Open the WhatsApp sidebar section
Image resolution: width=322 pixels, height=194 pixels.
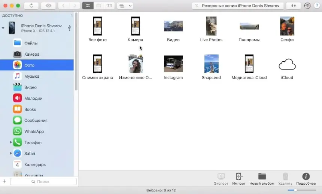click(37, 132)
